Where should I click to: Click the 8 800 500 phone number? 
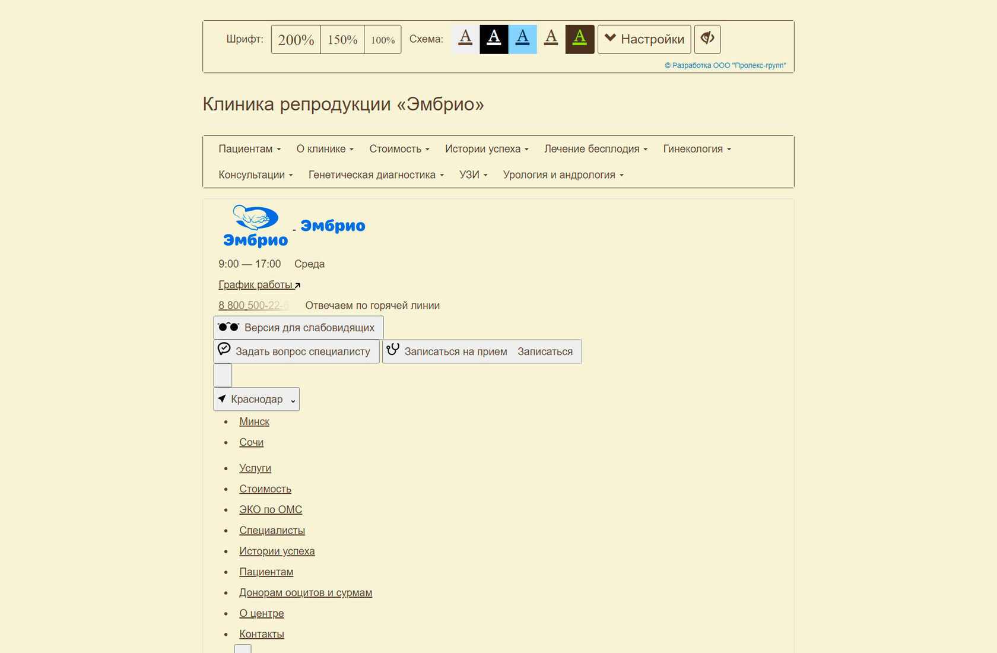[x=253, y=306]
